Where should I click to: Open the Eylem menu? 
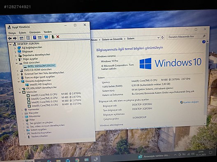coord(23,33)
